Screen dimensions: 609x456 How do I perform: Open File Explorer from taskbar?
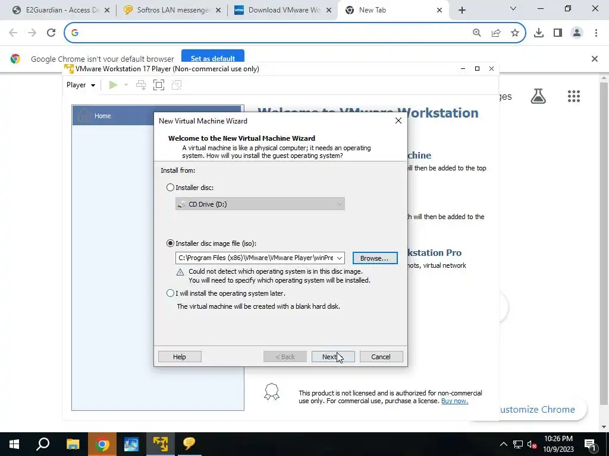(73, 444)
